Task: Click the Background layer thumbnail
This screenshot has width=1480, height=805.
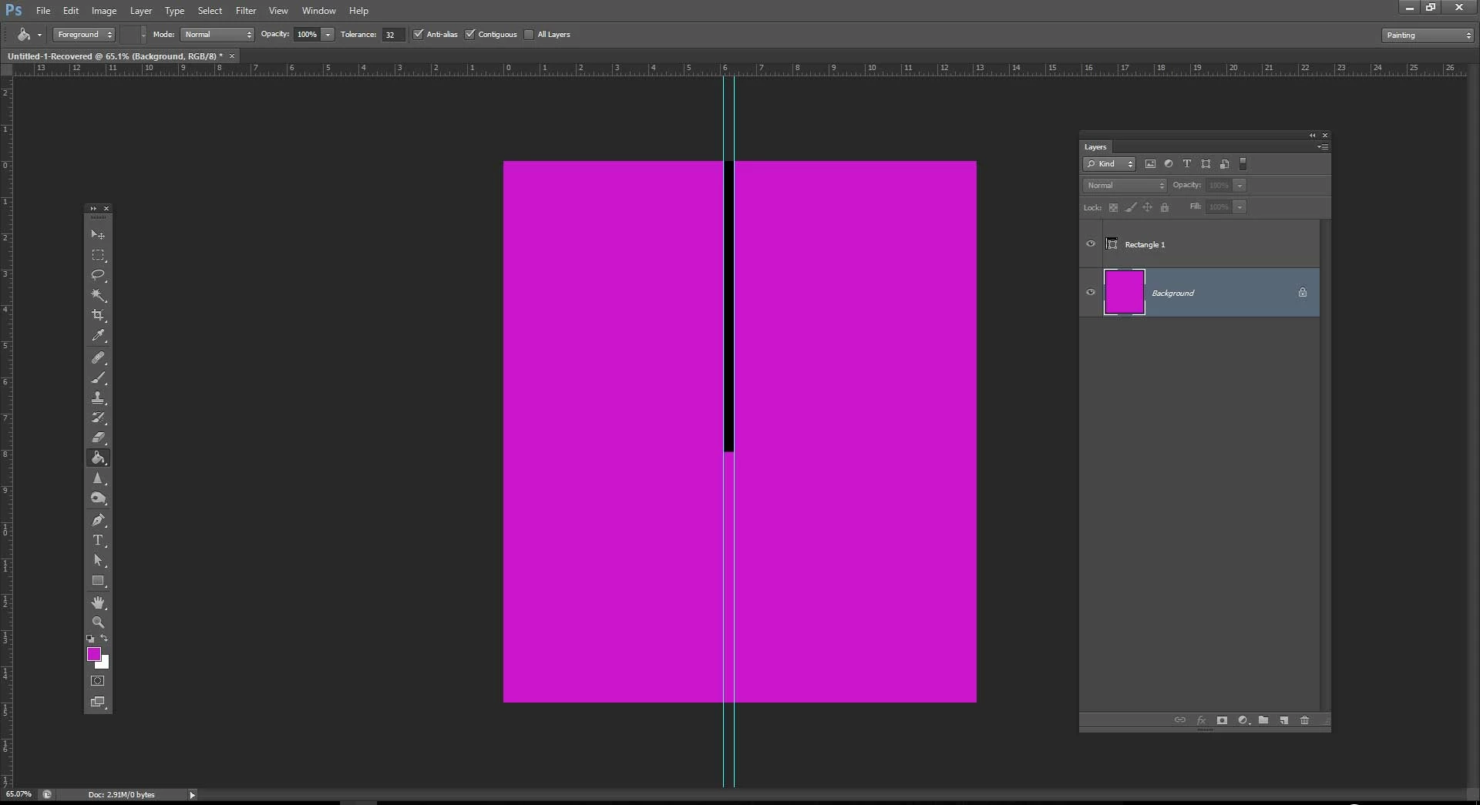Action: click(x=1125, y=292)
